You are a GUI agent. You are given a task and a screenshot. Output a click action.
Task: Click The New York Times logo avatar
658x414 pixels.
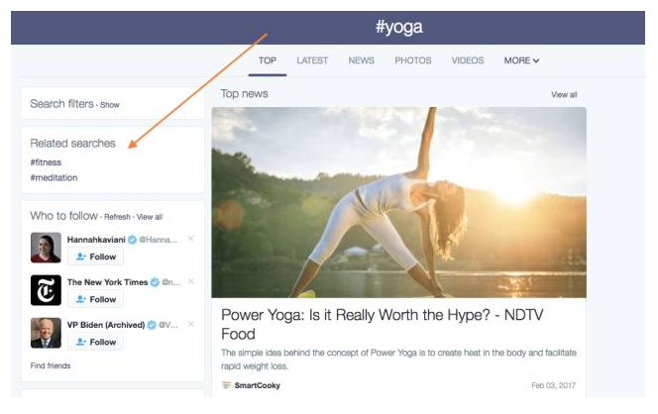coord(46,289)
